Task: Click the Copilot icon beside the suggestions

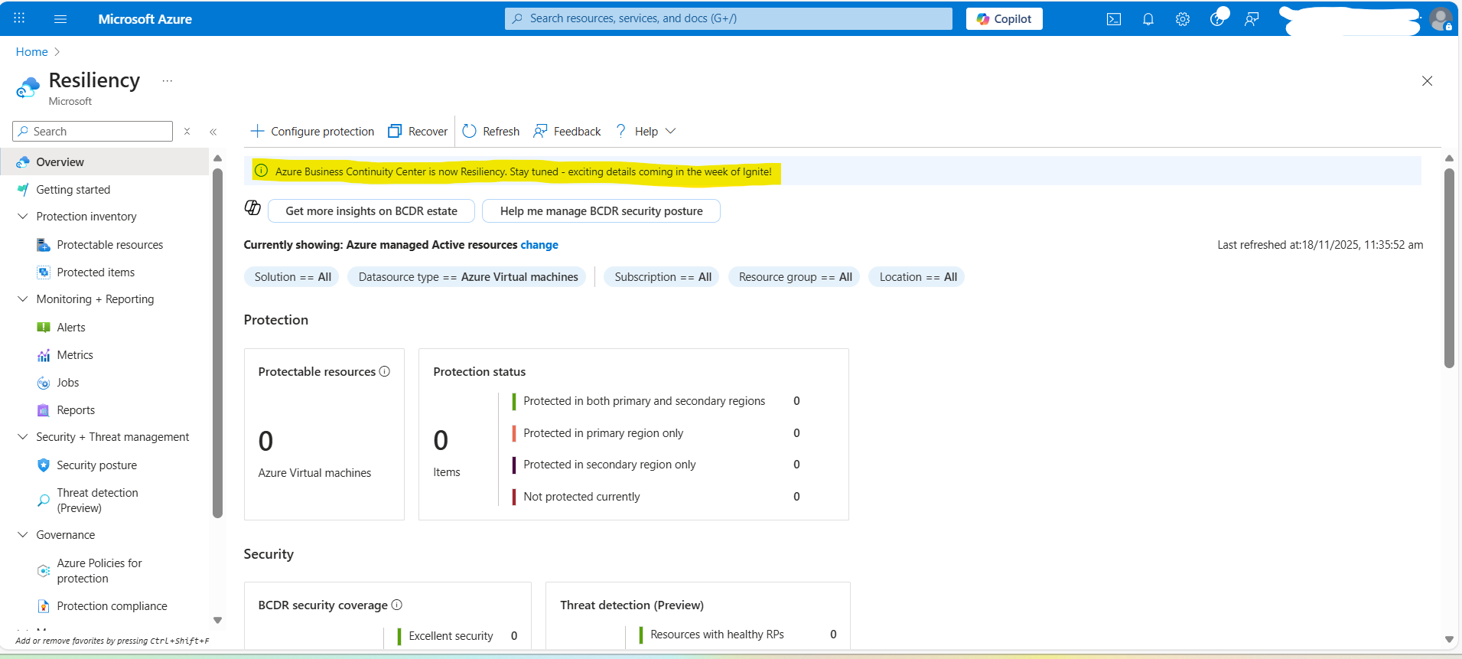Action: click(x=252, y=207)
